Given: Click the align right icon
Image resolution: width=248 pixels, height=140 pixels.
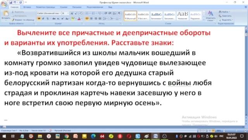Looking at the screenshot, I should [96, 19].
